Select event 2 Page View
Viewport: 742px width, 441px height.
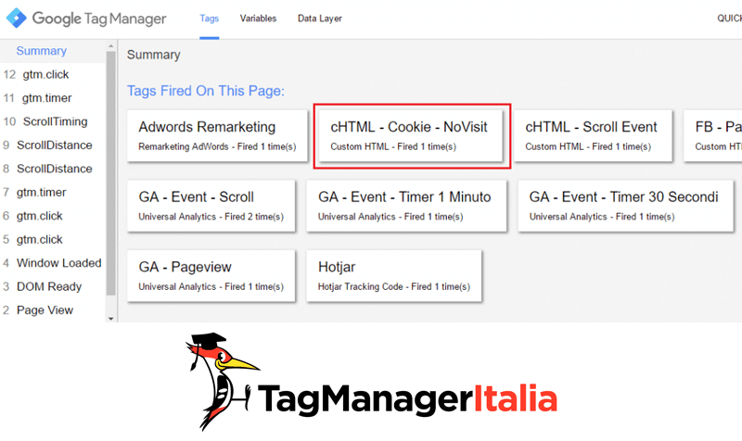(38, 310)
